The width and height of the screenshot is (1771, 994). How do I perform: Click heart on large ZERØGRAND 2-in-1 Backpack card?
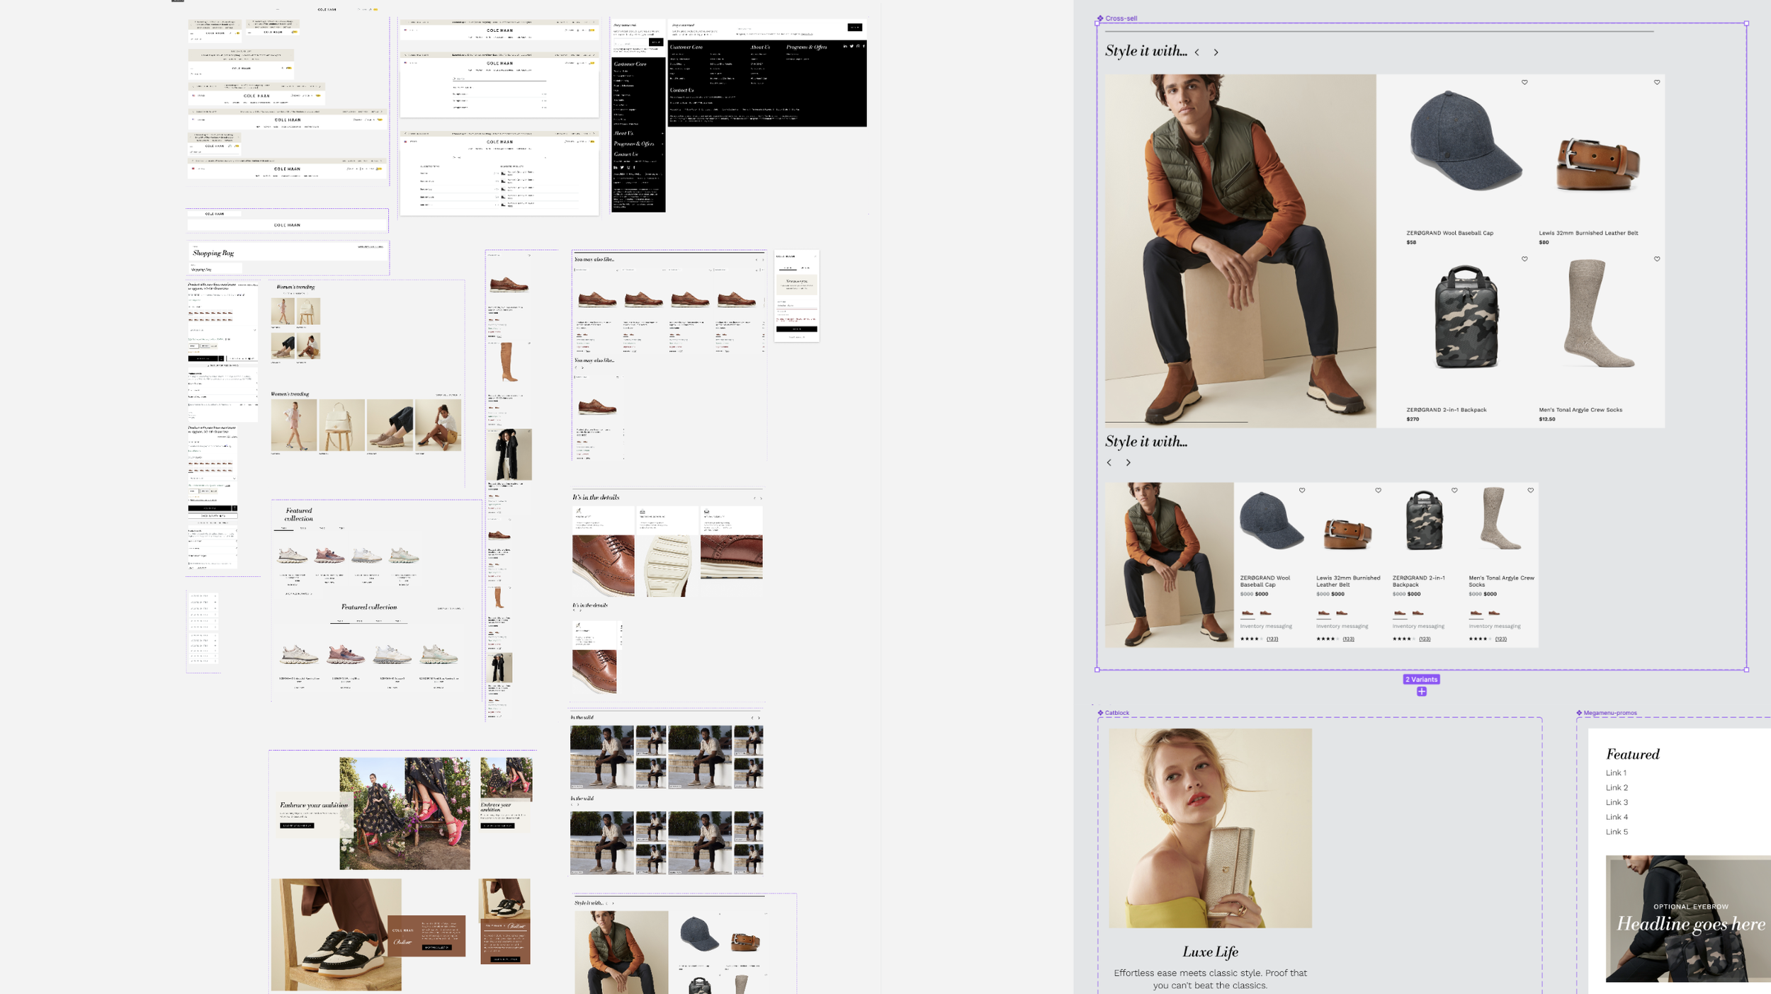point(1524,259)
